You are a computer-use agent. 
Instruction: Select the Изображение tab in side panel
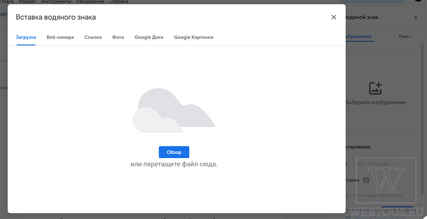[x=359, y=36]
